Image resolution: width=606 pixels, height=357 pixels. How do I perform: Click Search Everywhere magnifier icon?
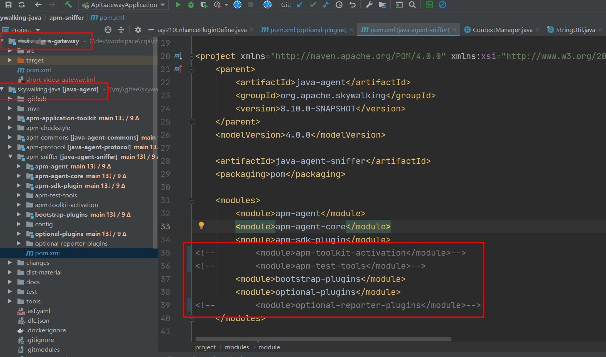[412, 5]
